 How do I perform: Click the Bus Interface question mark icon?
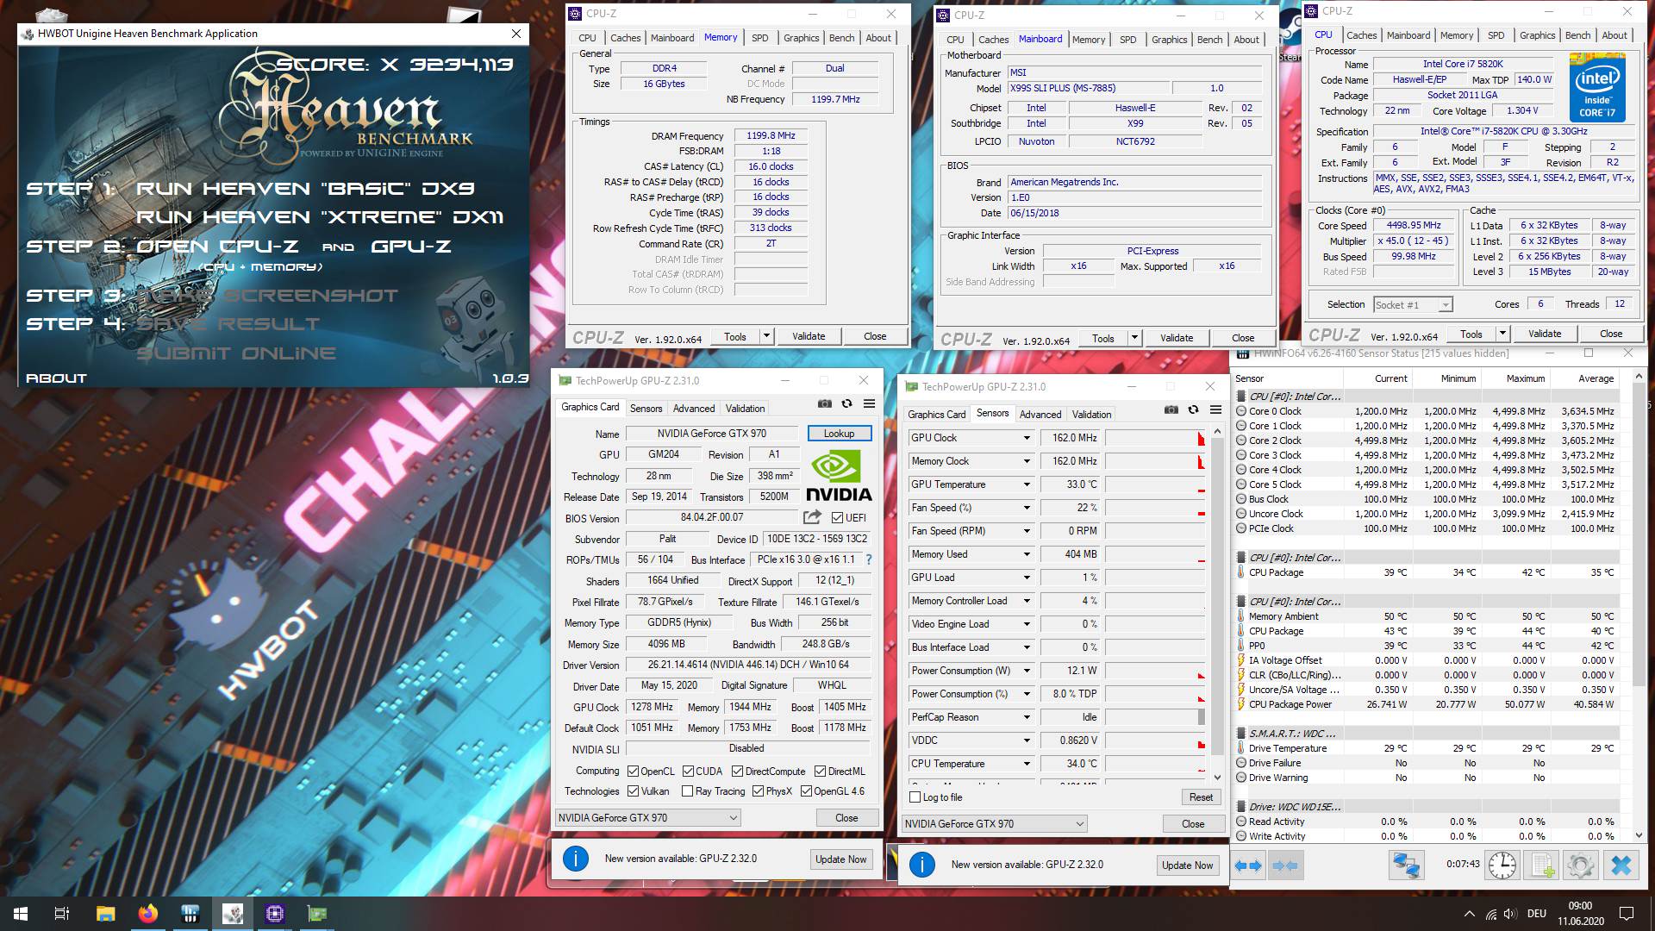click(x=868, y=559)
